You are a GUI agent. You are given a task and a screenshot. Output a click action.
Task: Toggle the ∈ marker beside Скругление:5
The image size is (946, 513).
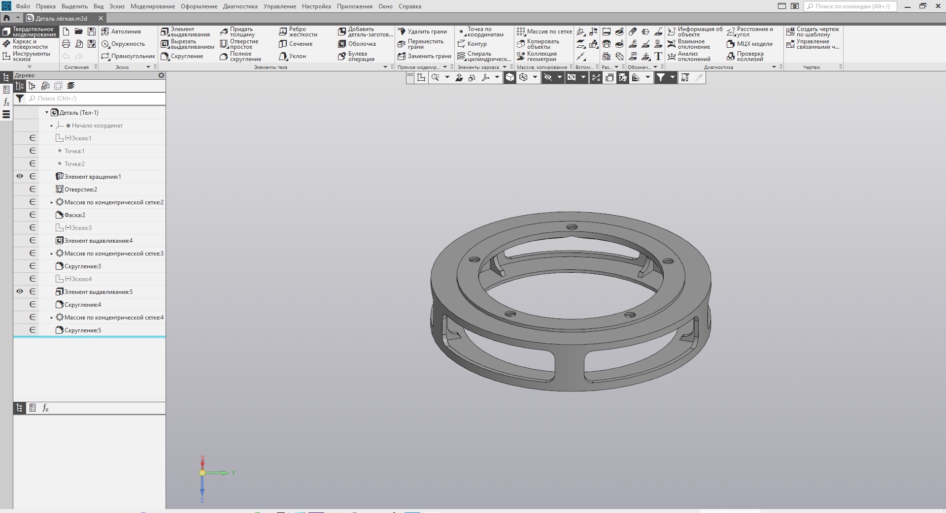pos(33,330)
